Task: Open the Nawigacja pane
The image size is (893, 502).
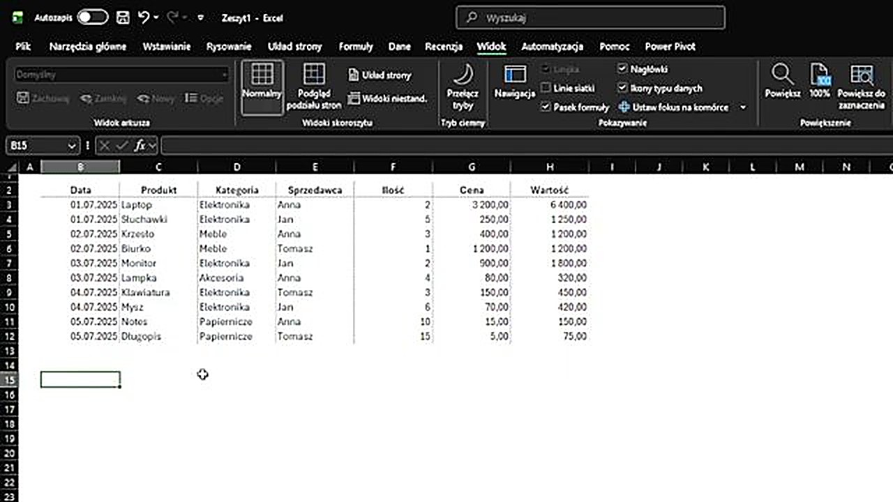Action: (514, 75)
